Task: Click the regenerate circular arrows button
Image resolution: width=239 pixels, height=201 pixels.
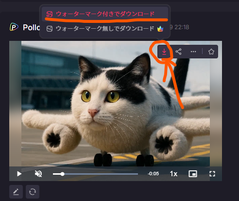Action: pyautogui.click(x=33, y=192)
